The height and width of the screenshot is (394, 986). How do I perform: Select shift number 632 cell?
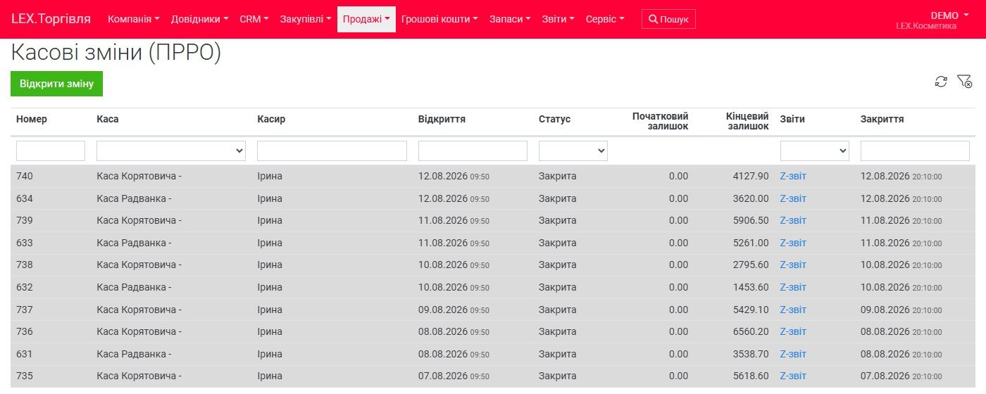[x=25, y=287]
